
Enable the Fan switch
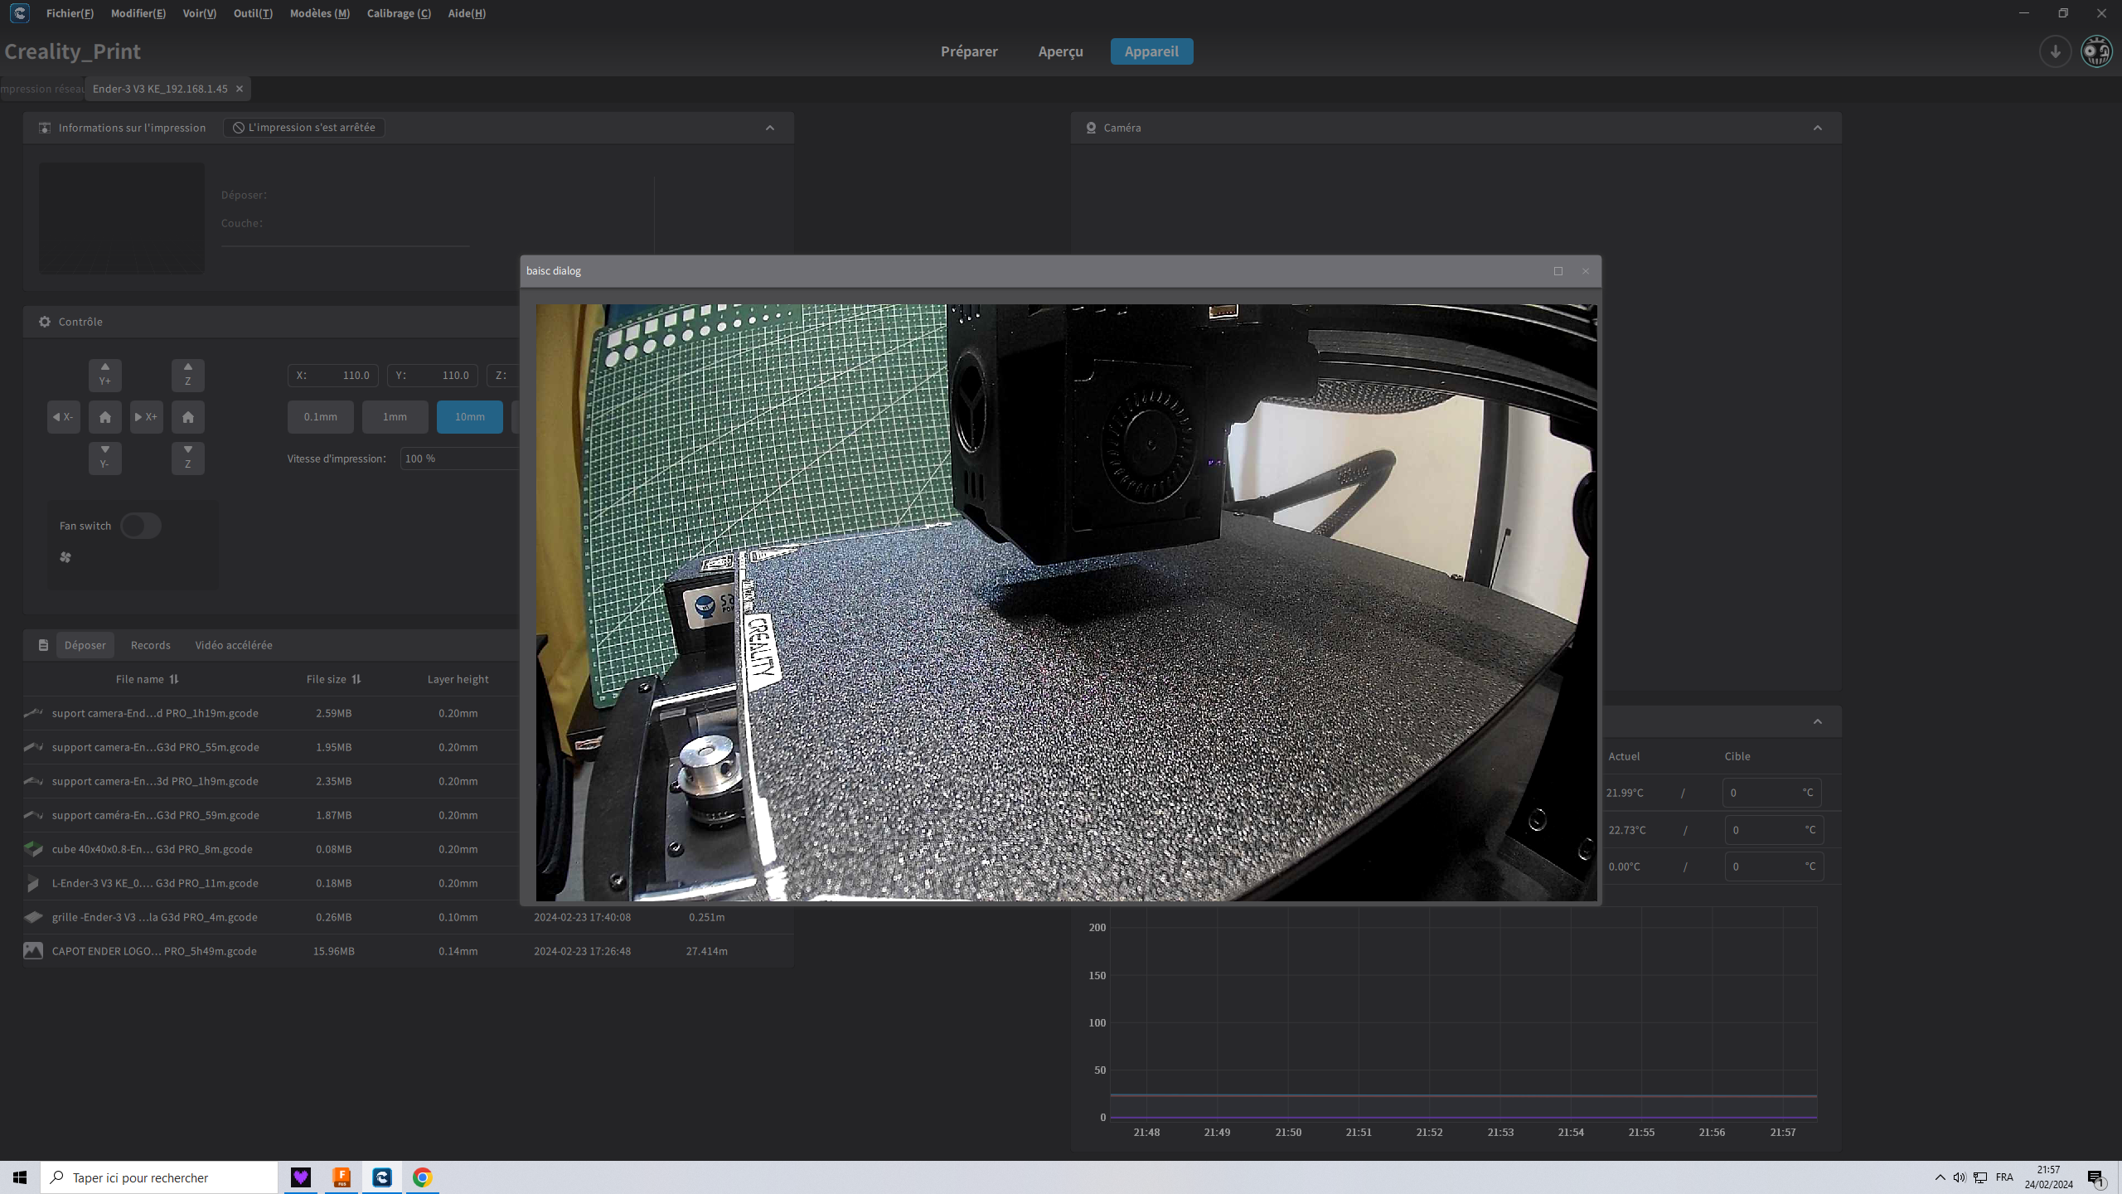coord(140,526)
